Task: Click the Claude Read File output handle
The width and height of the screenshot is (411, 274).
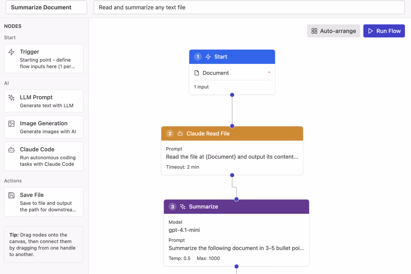Action: [x=232, y=175]
